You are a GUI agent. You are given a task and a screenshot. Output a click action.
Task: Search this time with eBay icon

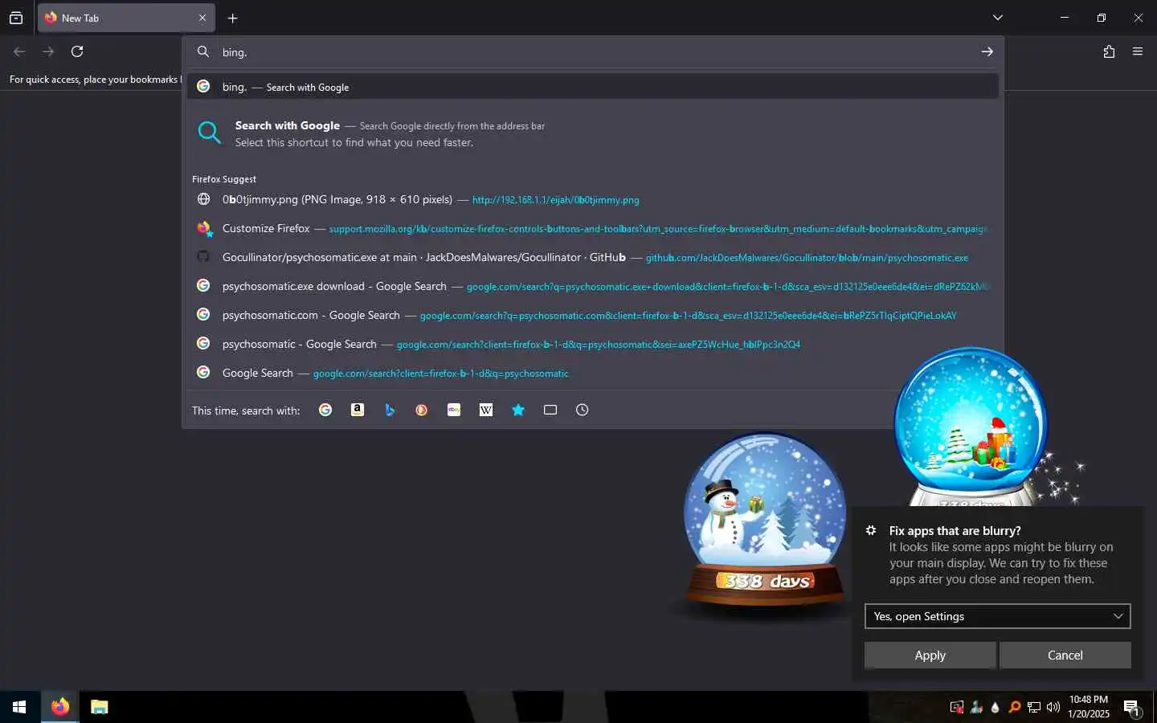[454, 410]
